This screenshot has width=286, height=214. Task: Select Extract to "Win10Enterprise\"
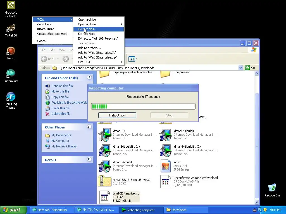tap(99, 38)
